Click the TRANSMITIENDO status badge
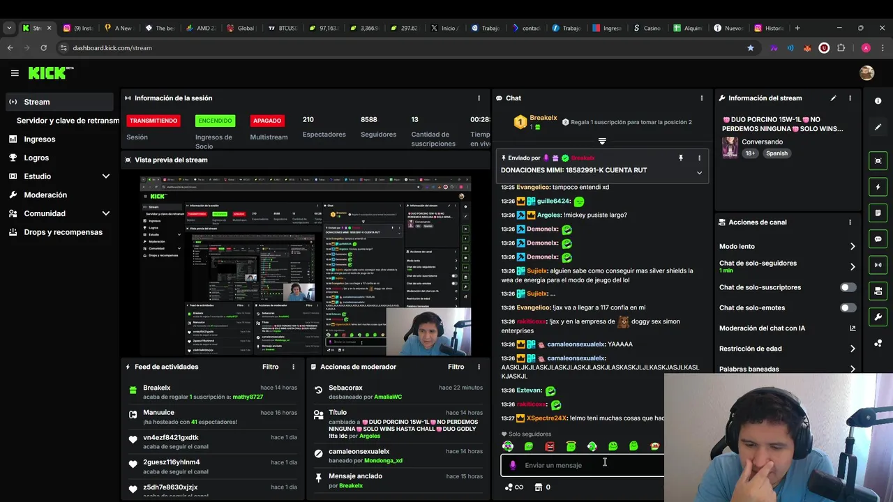The height and width of the screenshot is (502, 893). coord(153,121)
